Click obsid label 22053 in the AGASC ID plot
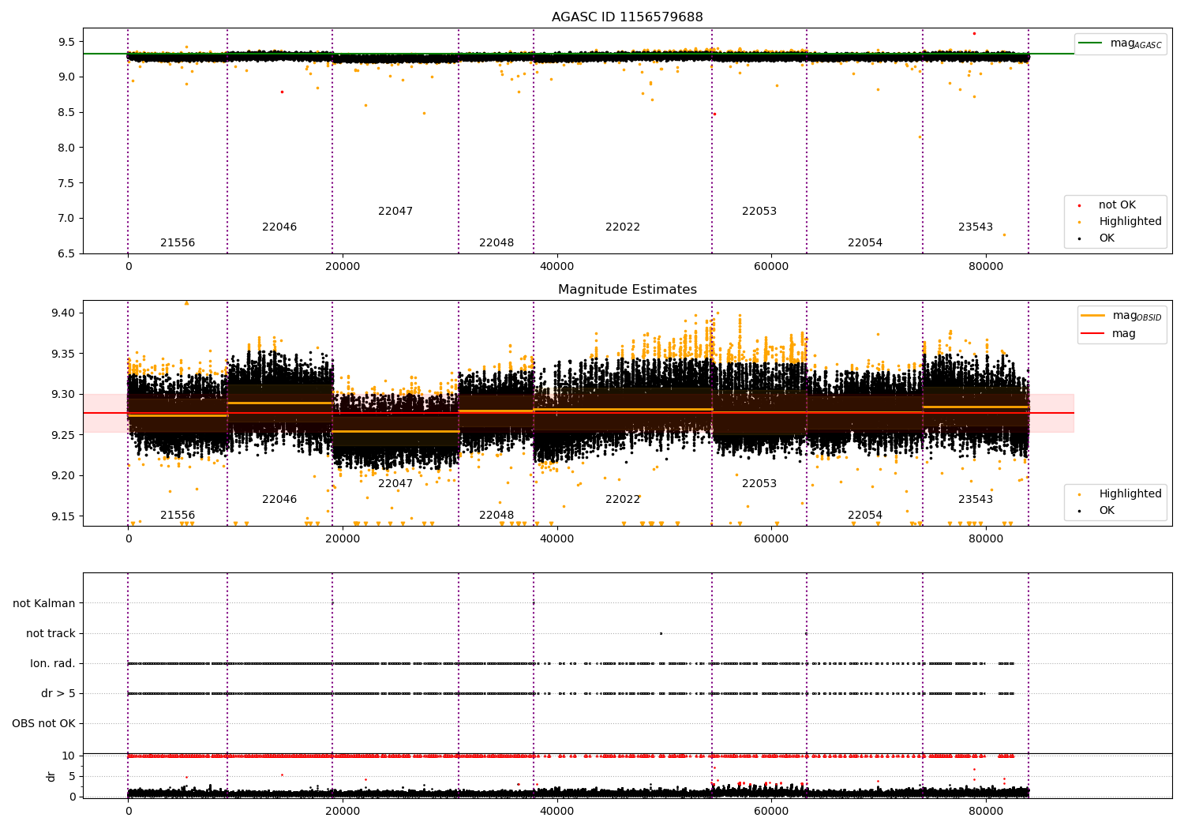The height and width of the screenshot is (829, 1184). coord(759,212)
